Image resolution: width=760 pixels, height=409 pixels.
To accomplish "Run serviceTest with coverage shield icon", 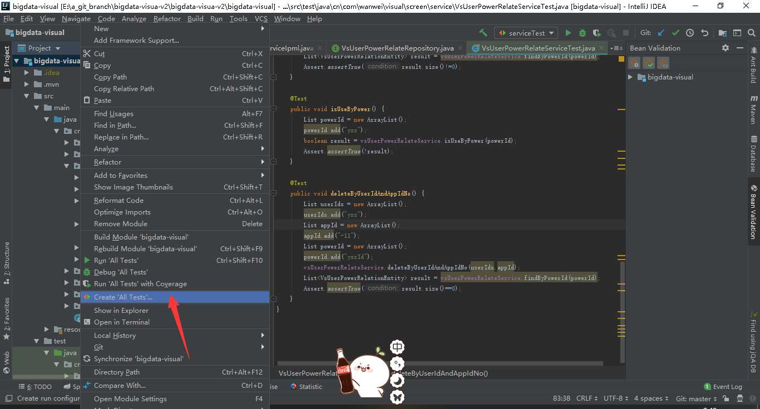I will tap(597, 33).
